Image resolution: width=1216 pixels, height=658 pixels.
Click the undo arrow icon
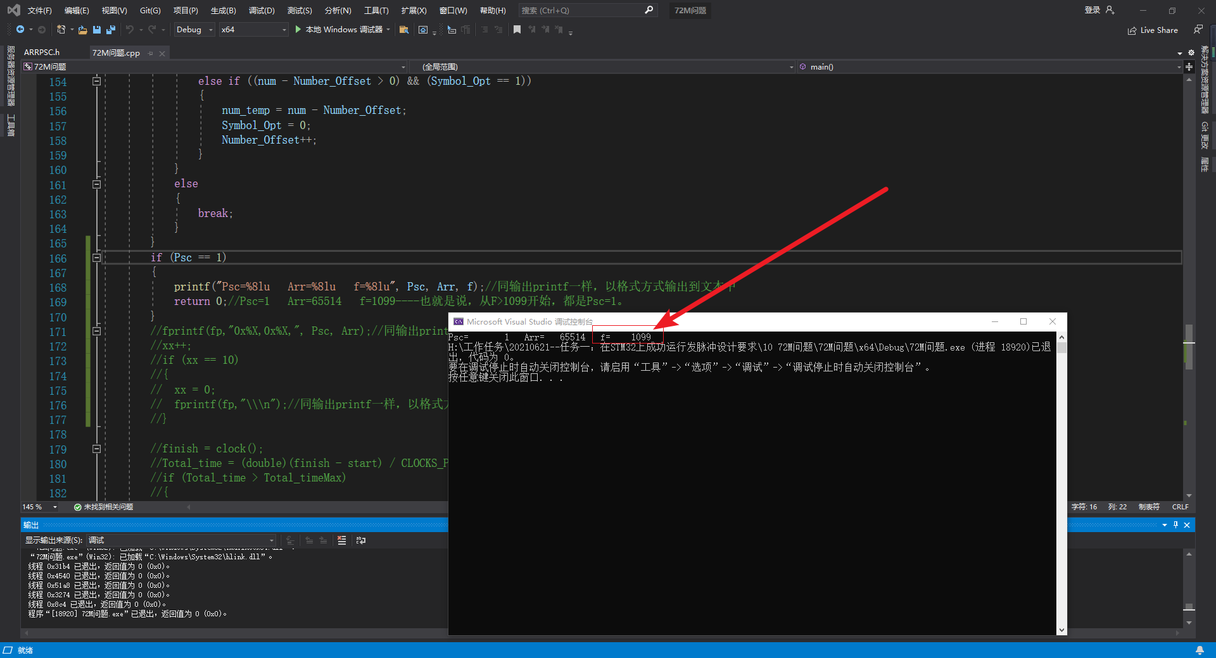(x=130, y=30)
